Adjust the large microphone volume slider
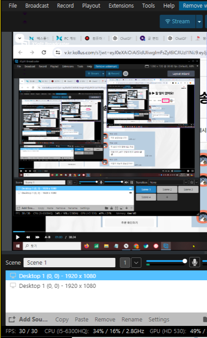This screenshot has height=338, width=207. (x=166, y=261)
